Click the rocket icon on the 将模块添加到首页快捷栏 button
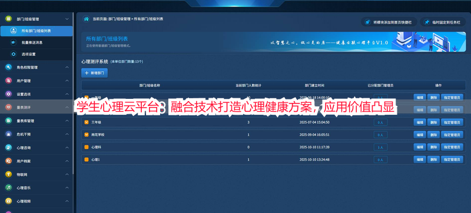 pyautogui.click(x=367, y=22)
